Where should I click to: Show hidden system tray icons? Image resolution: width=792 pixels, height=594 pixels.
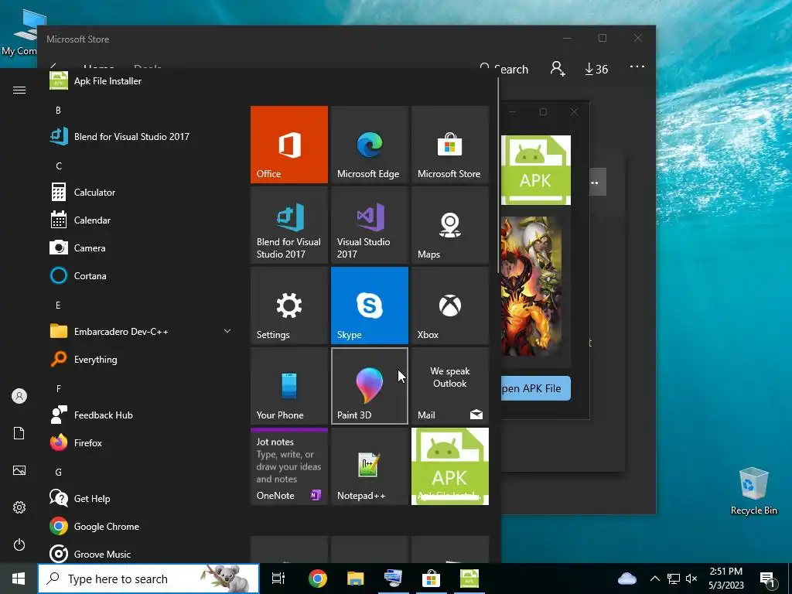(654, 579)
